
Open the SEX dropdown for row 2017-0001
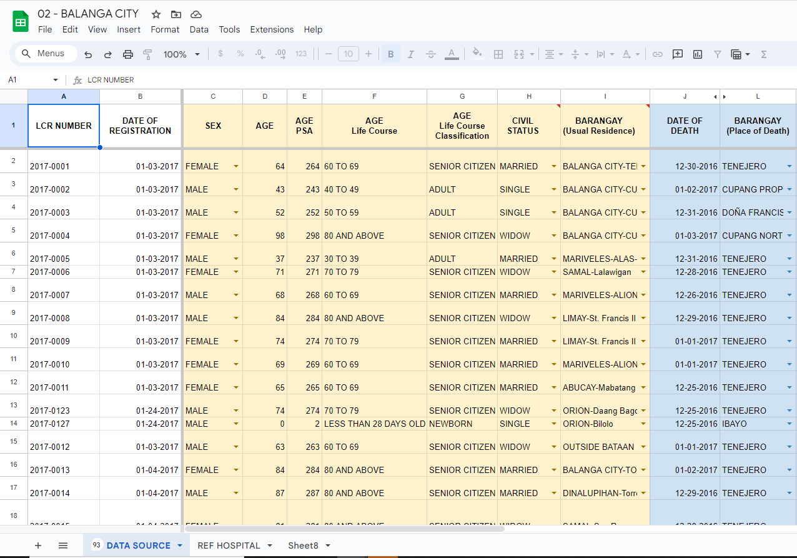tap(236, 167)
